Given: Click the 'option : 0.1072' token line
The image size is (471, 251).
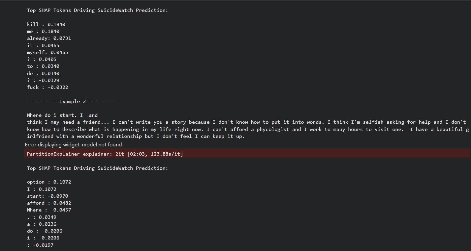Looking at the screenshot, I should (x=49, y=182).
